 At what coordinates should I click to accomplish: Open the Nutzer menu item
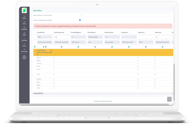tap(24, 33)
